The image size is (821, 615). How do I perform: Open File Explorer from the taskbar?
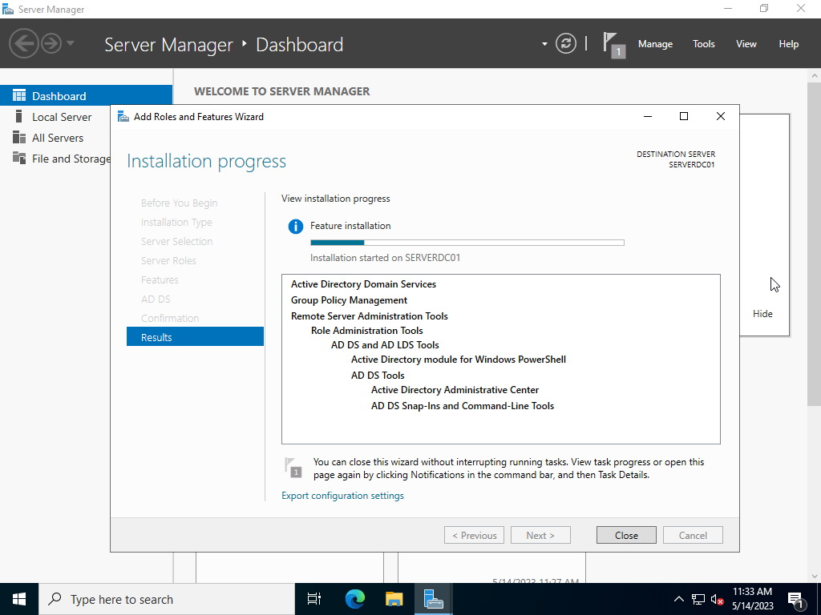[x=394, y=599]
